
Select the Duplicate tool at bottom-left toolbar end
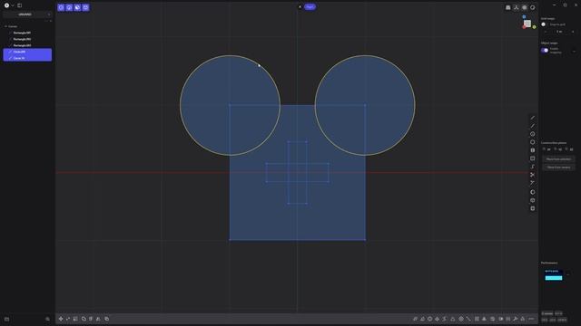[107, 319]
